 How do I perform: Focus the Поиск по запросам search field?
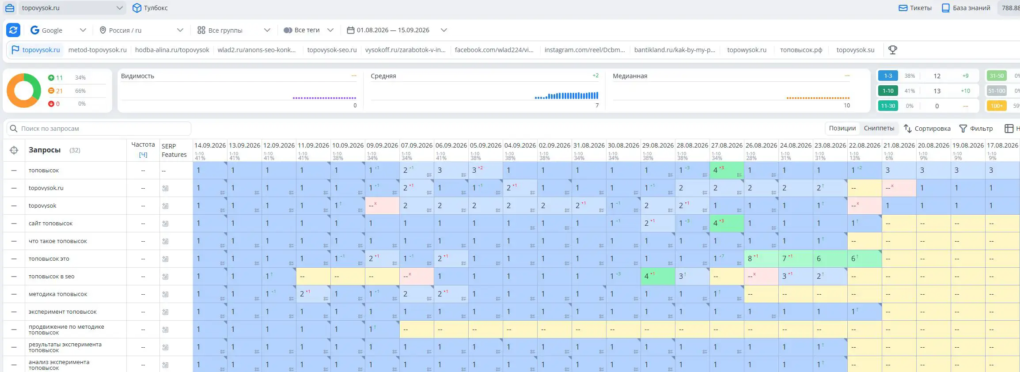coord(99,129)
